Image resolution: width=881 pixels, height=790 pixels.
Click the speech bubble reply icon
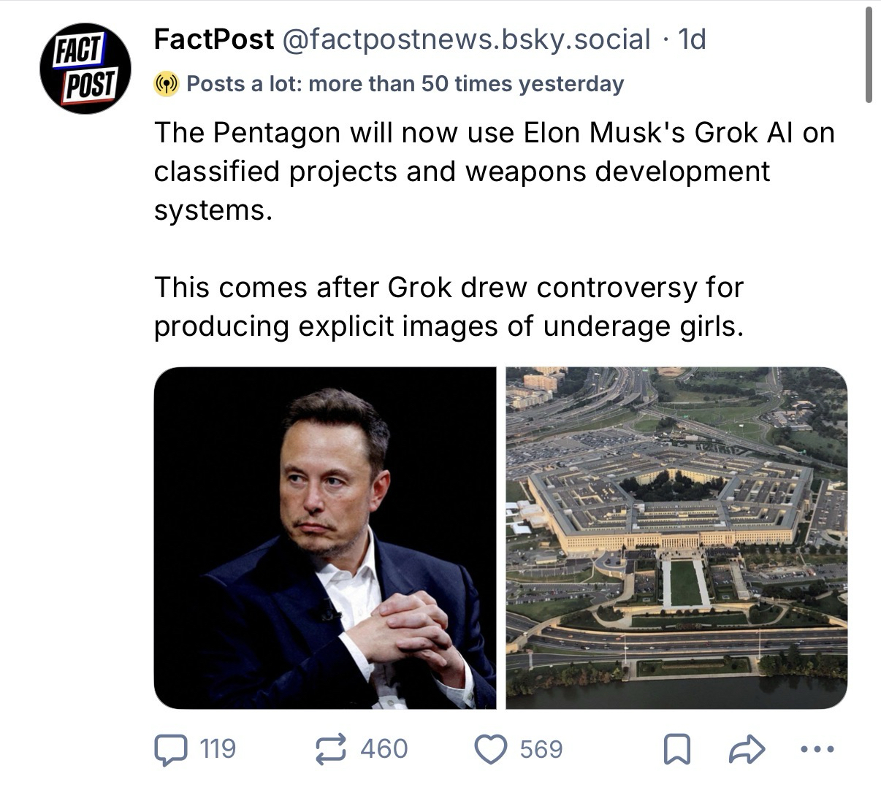pos(171,749)
